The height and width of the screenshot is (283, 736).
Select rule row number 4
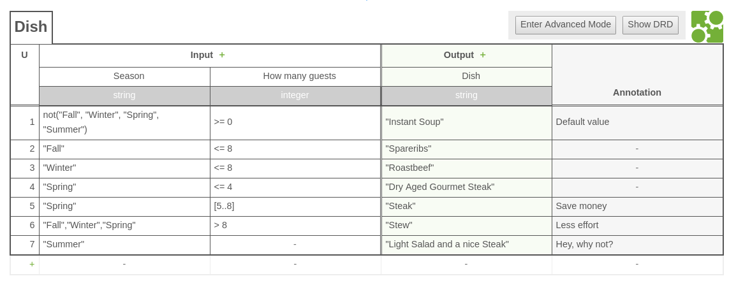(25, 187)
